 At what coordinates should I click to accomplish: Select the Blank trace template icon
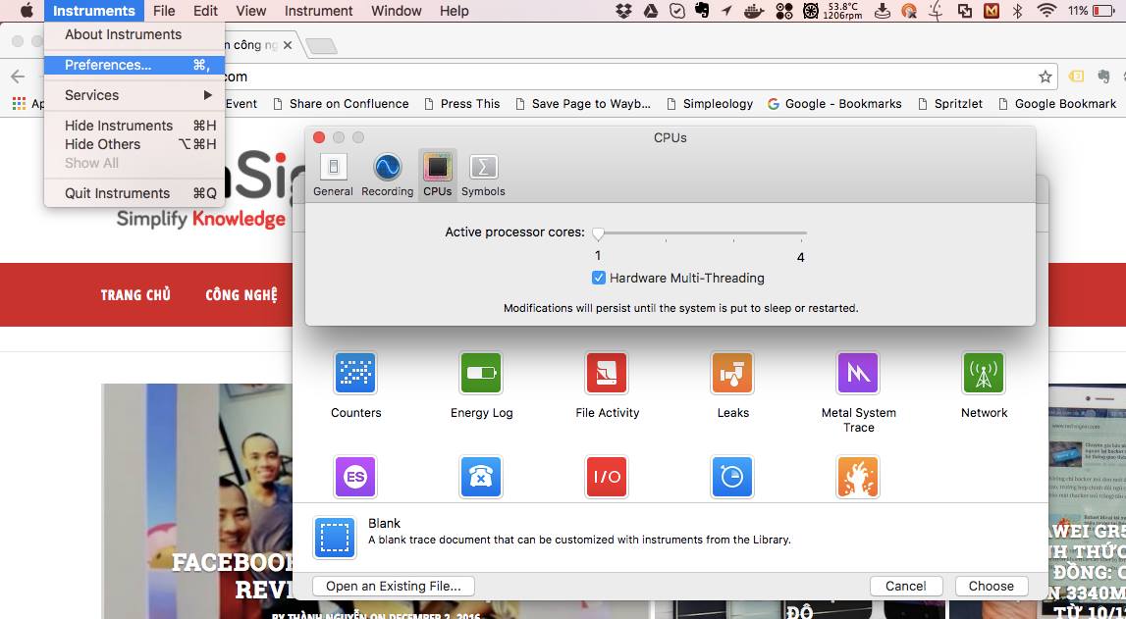coord(335,538)
